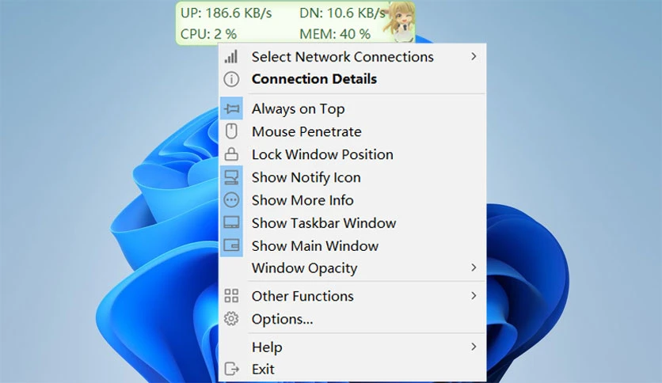Screen dimensions: 662x383
Task: Expand the Select Network Connections submenu arrow
Action: [474, 56]
